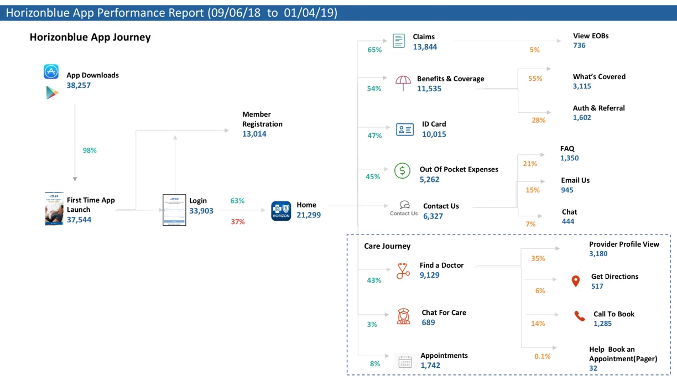Click Chat value 444
The height and width of the screenshot is (385, 677).
(x=568, y=221)
